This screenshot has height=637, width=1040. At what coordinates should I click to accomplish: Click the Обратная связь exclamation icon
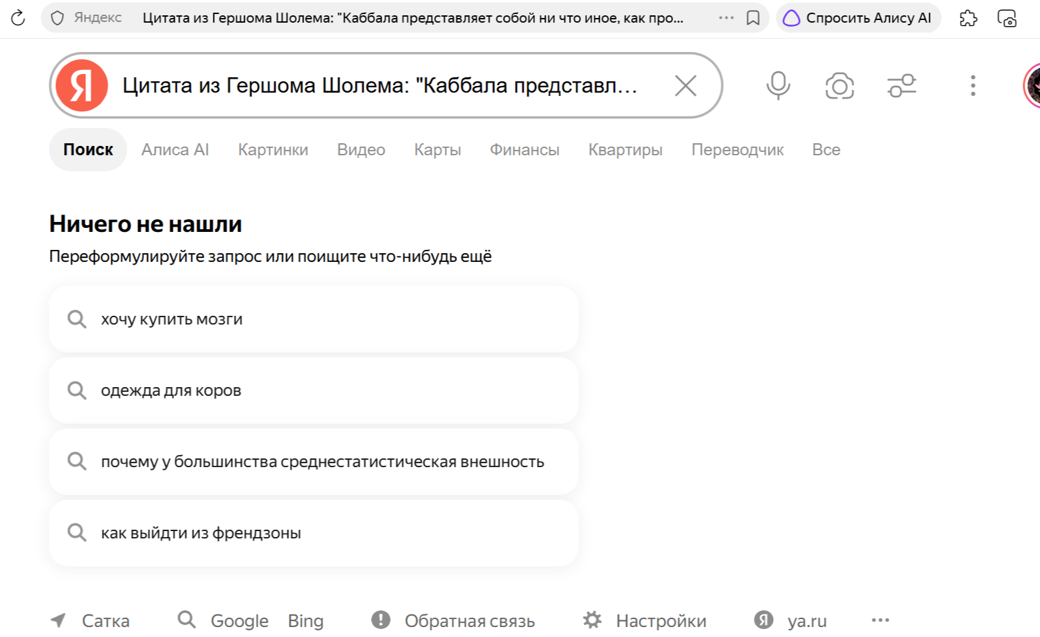[x=381, y=620]
